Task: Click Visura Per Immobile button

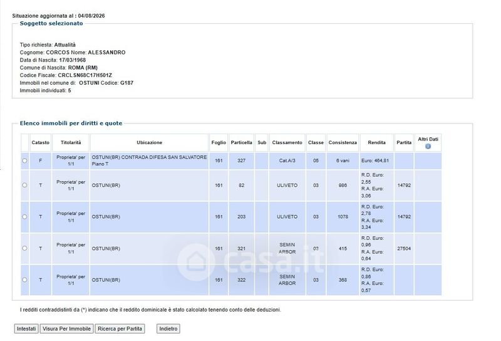Action: (x=66, y=328)
